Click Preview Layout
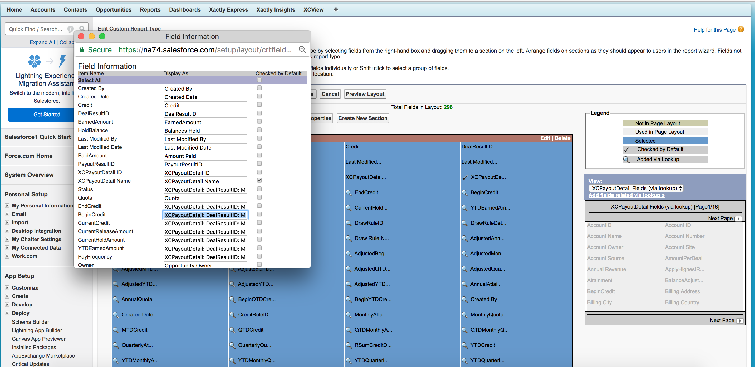755x367 pixels. coord(365,94)
